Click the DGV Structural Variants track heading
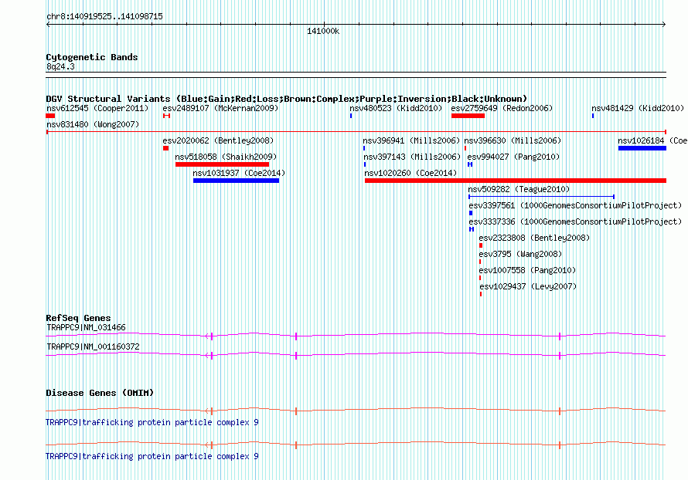 point(287,99)
